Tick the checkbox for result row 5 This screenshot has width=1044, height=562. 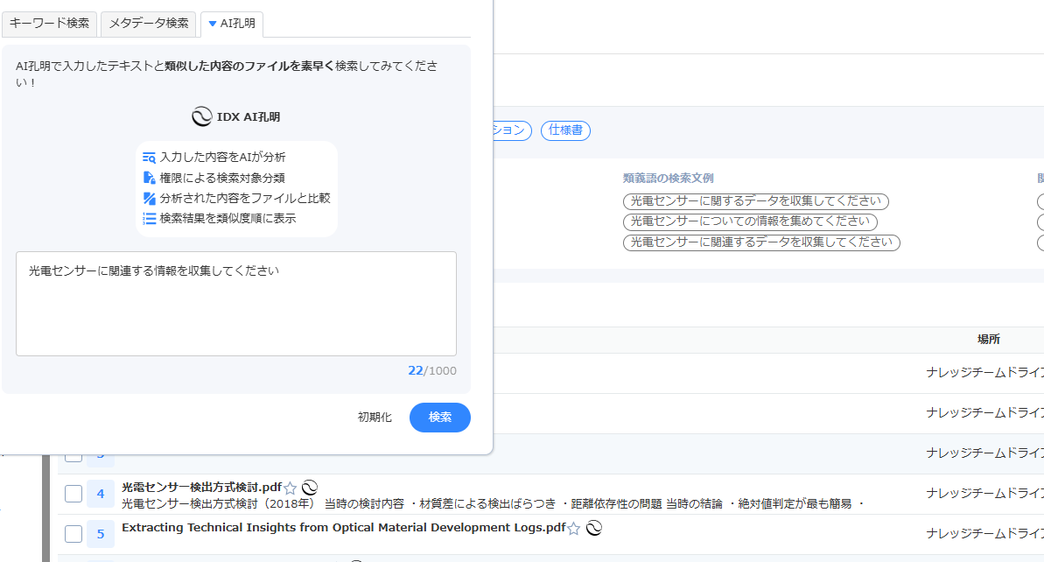(74, 534)
